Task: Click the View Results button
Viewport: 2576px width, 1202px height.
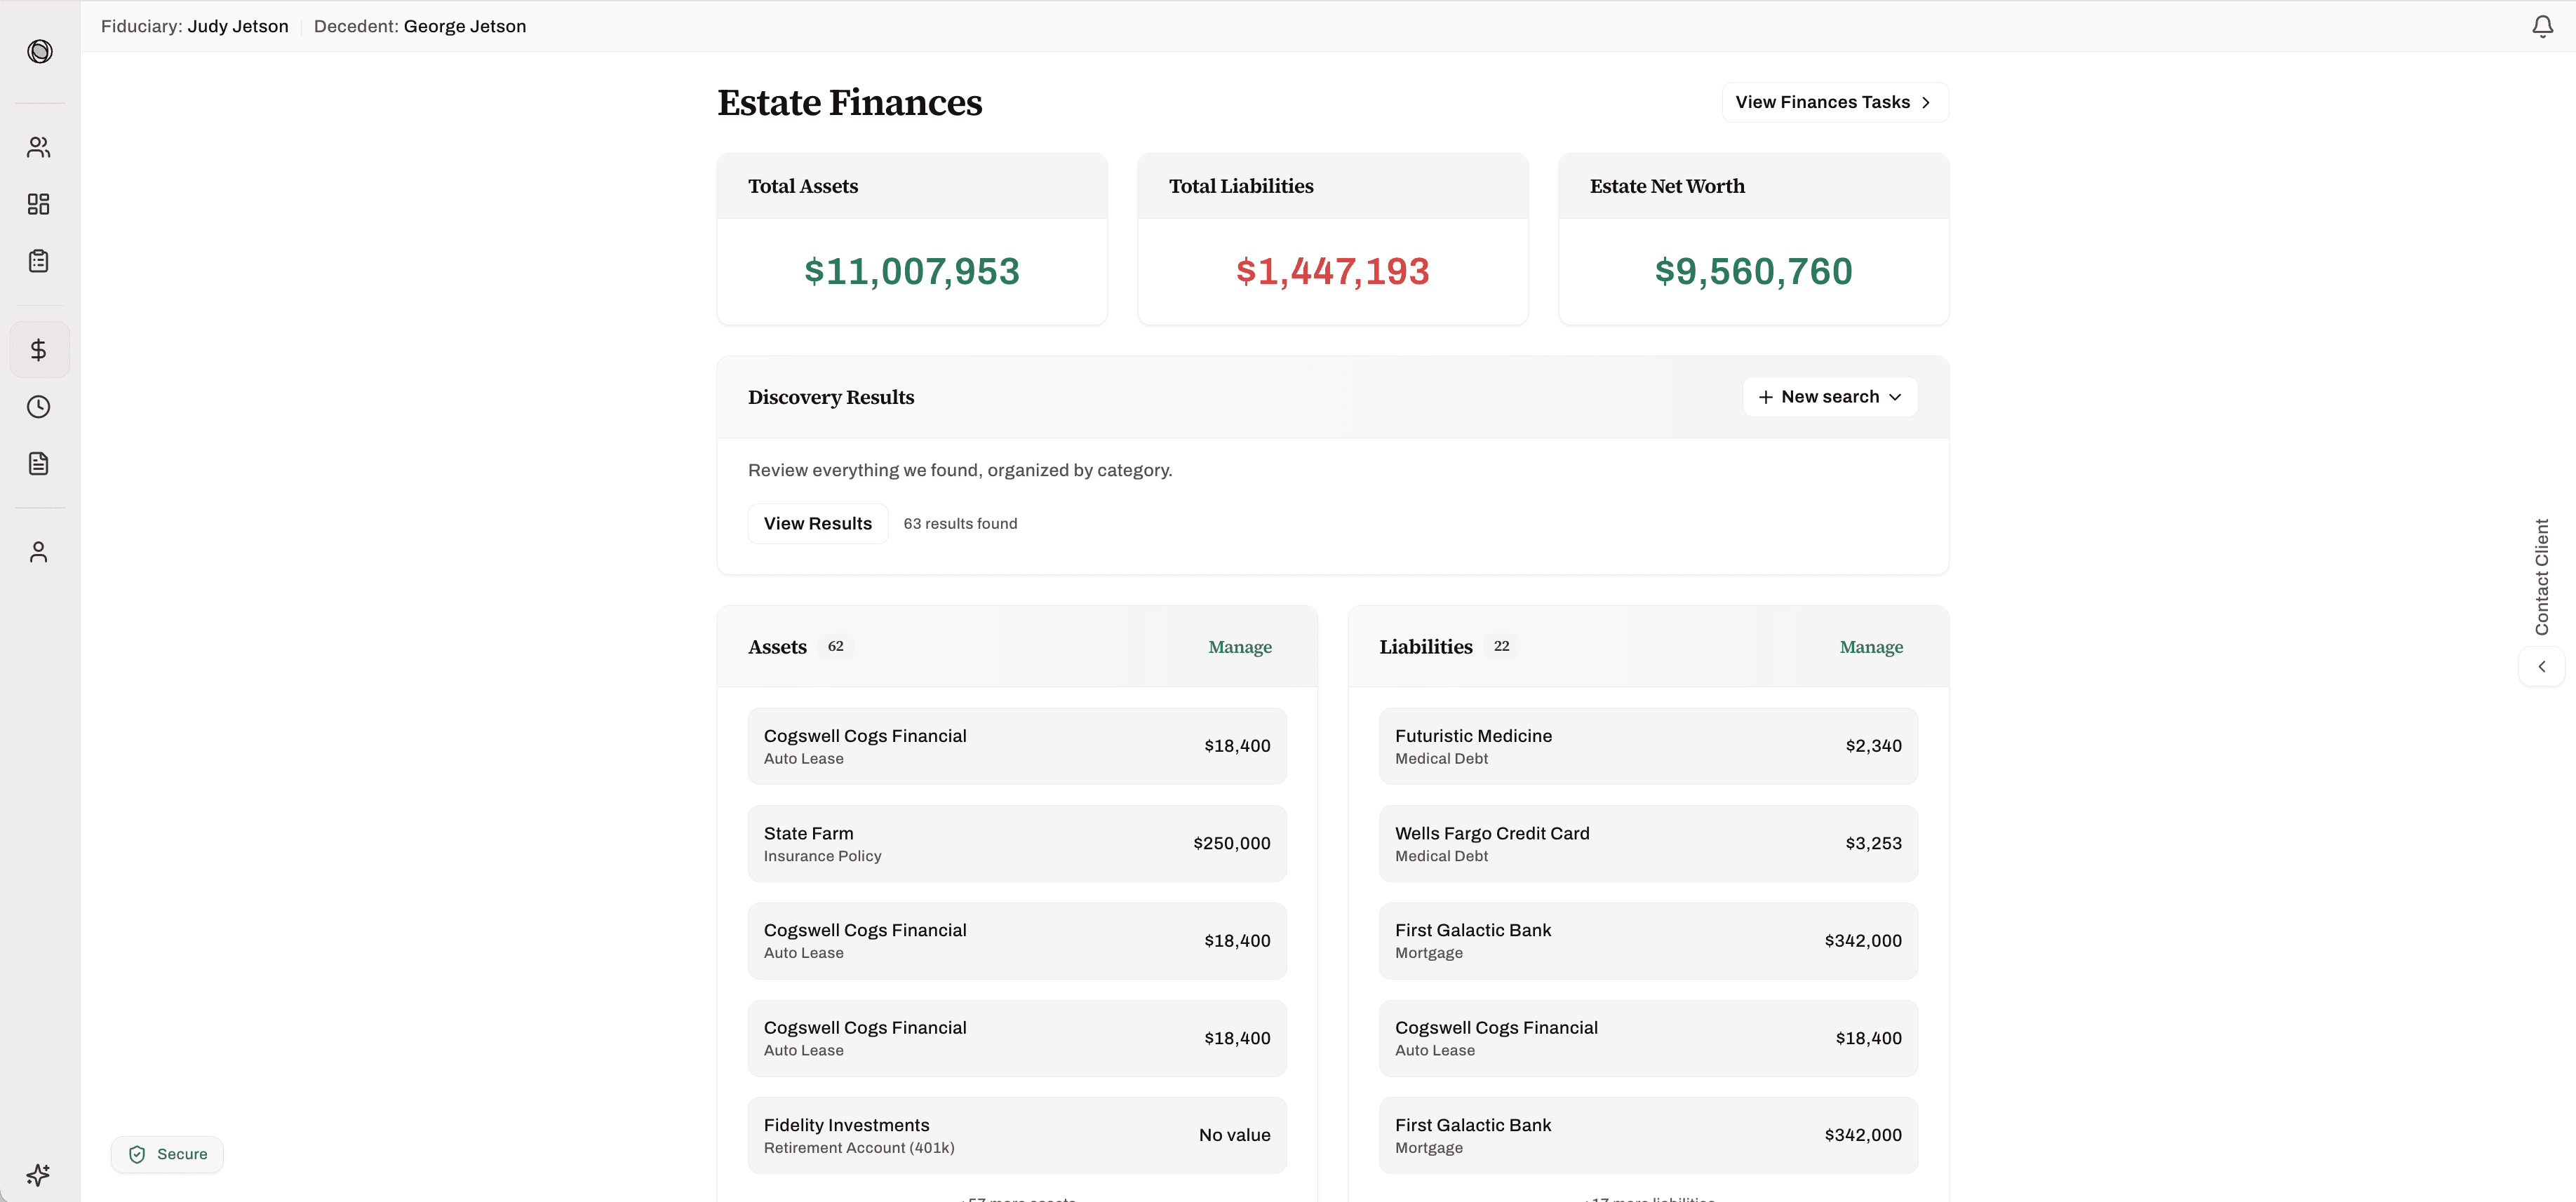Action: pyautogui.click(x=817, y=523)
